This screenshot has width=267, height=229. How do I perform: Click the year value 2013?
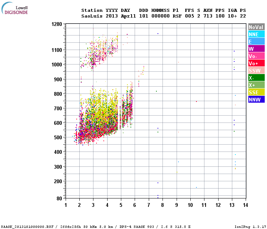pos(112,16)
